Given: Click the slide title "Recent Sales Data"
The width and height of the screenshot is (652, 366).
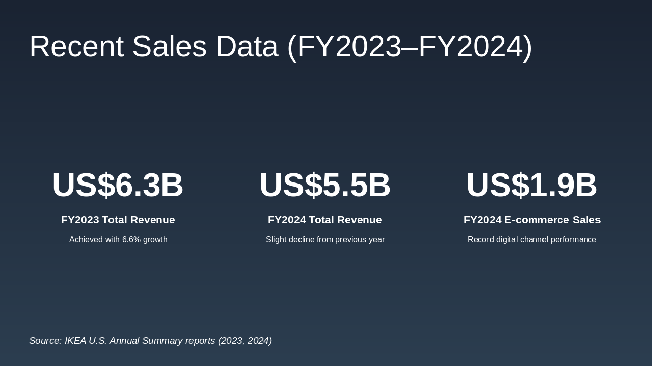Looking at the screenshot, I should pyautogui.click(x=280, y=47).
